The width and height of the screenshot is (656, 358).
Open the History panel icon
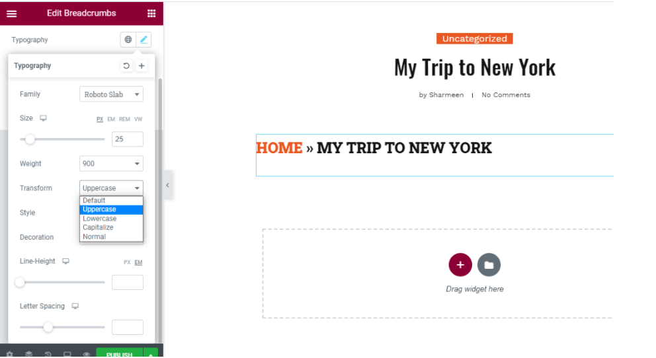48,353
